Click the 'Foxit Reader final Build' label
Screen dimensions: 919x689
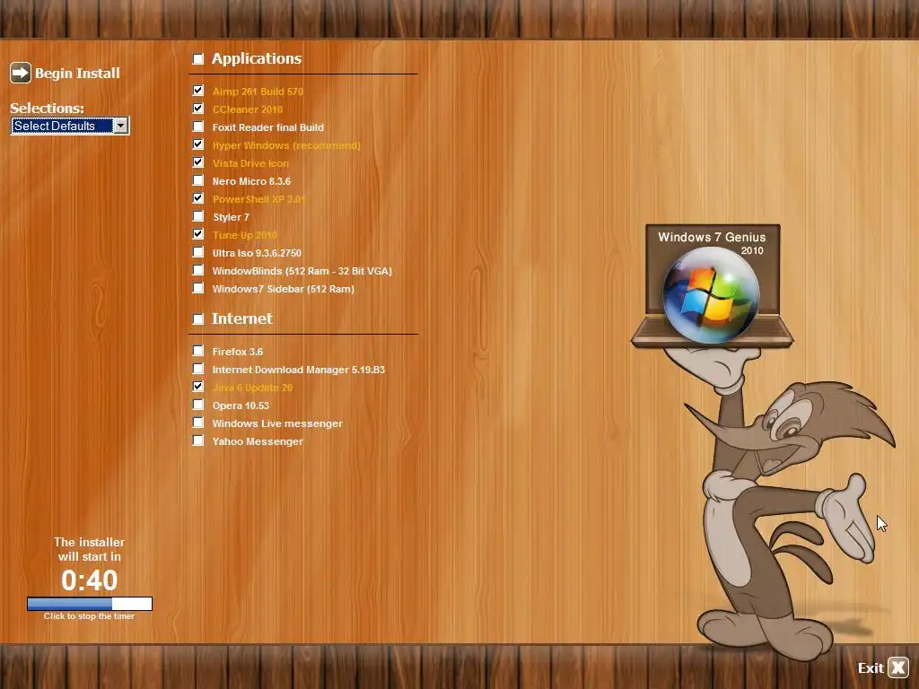click(x=267, y=127)
